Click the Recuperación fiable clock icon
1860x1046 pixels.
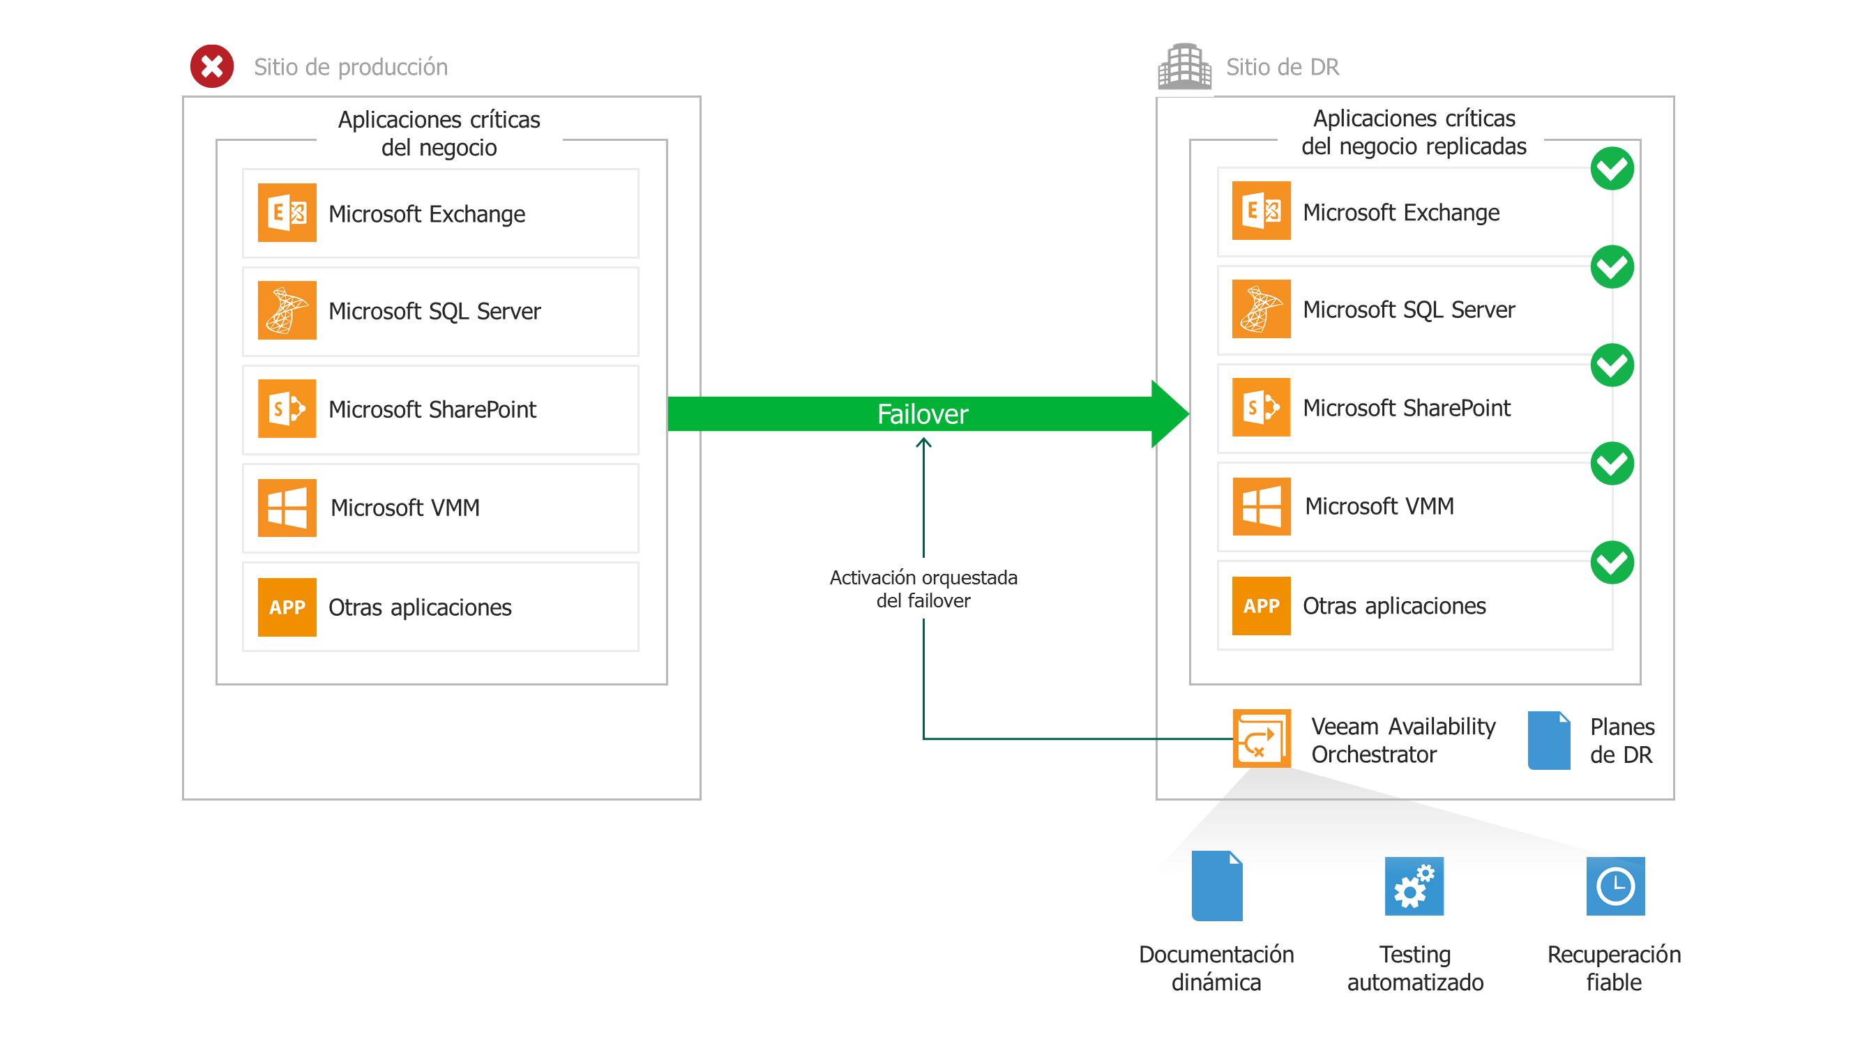[1615, 886]
